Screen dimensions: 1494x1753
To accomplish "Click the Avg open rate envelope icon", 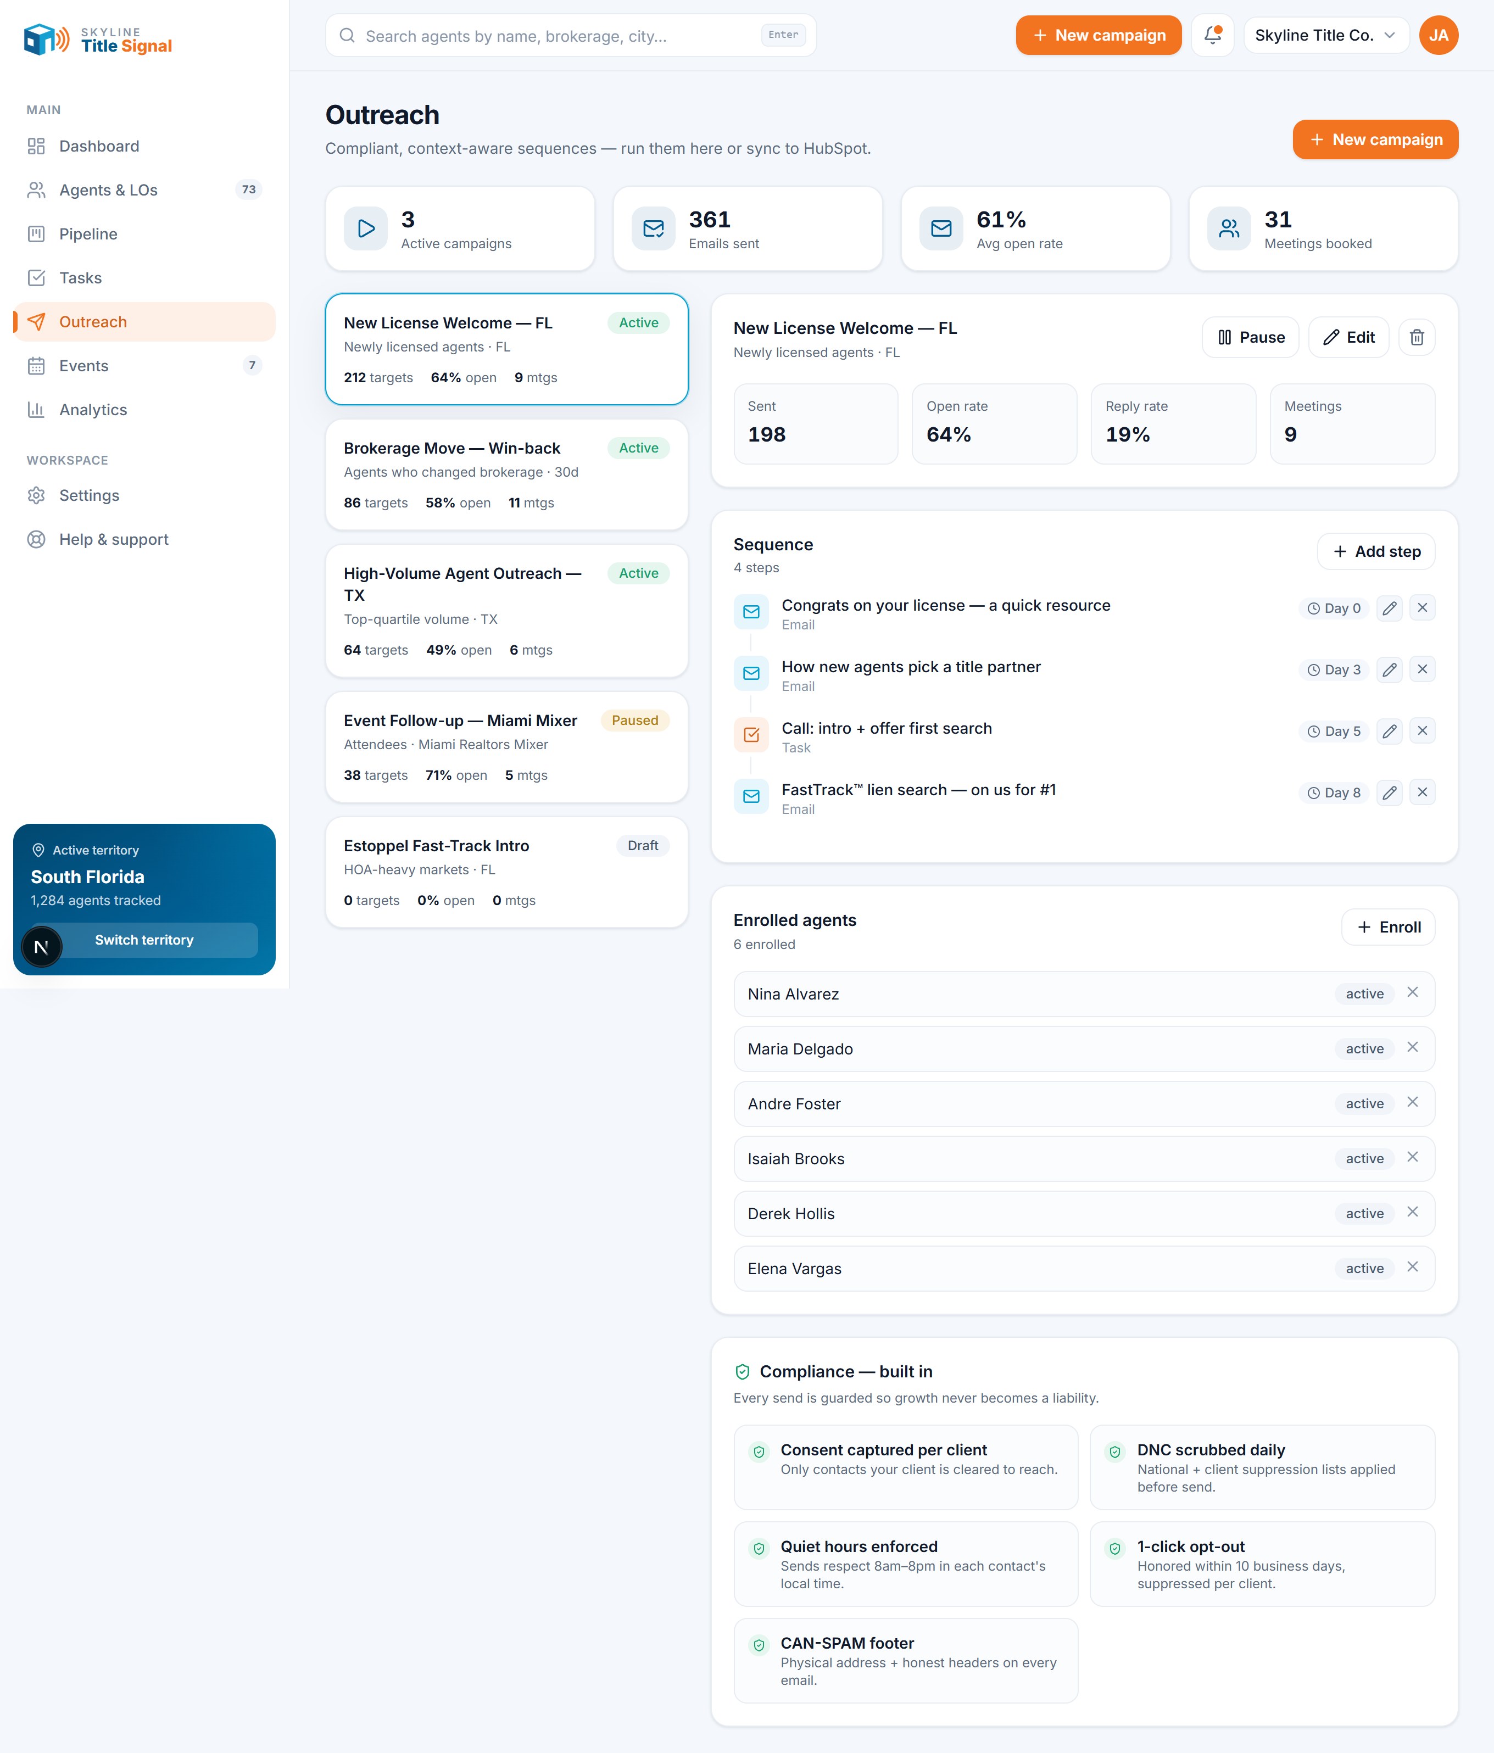I will pyautogui.click(x=941, y=228).
